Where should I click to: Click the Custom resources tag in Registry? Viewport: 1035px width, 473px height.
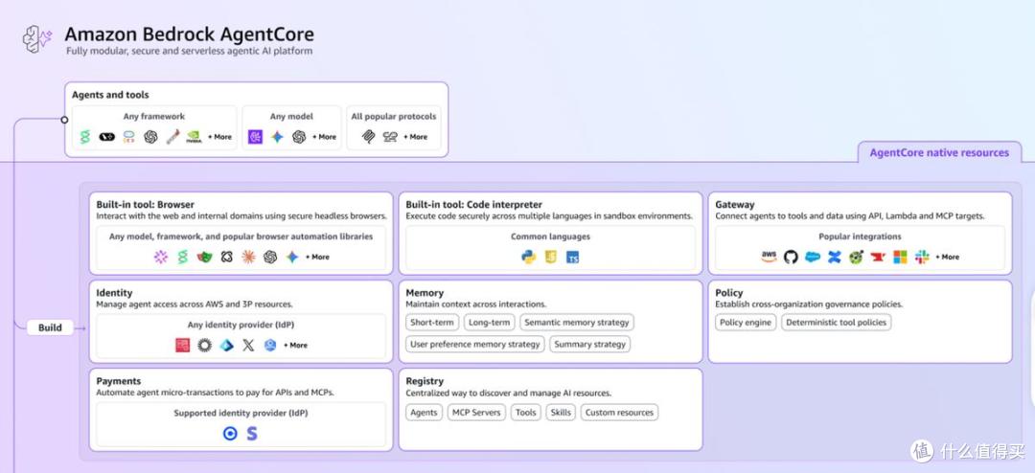pos(619,413)
